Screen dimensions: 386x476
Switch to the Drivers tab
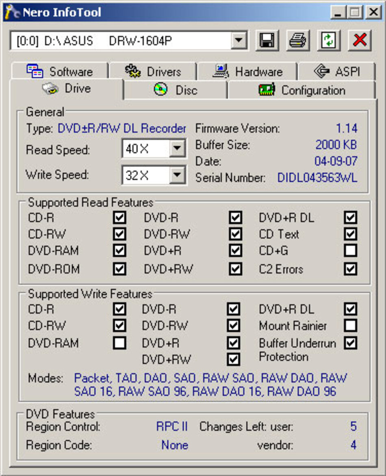(x=153, y=72)
